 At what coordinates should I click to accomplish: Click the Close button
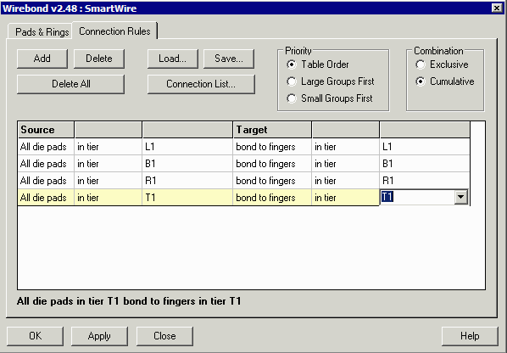[x=164, y=336]
